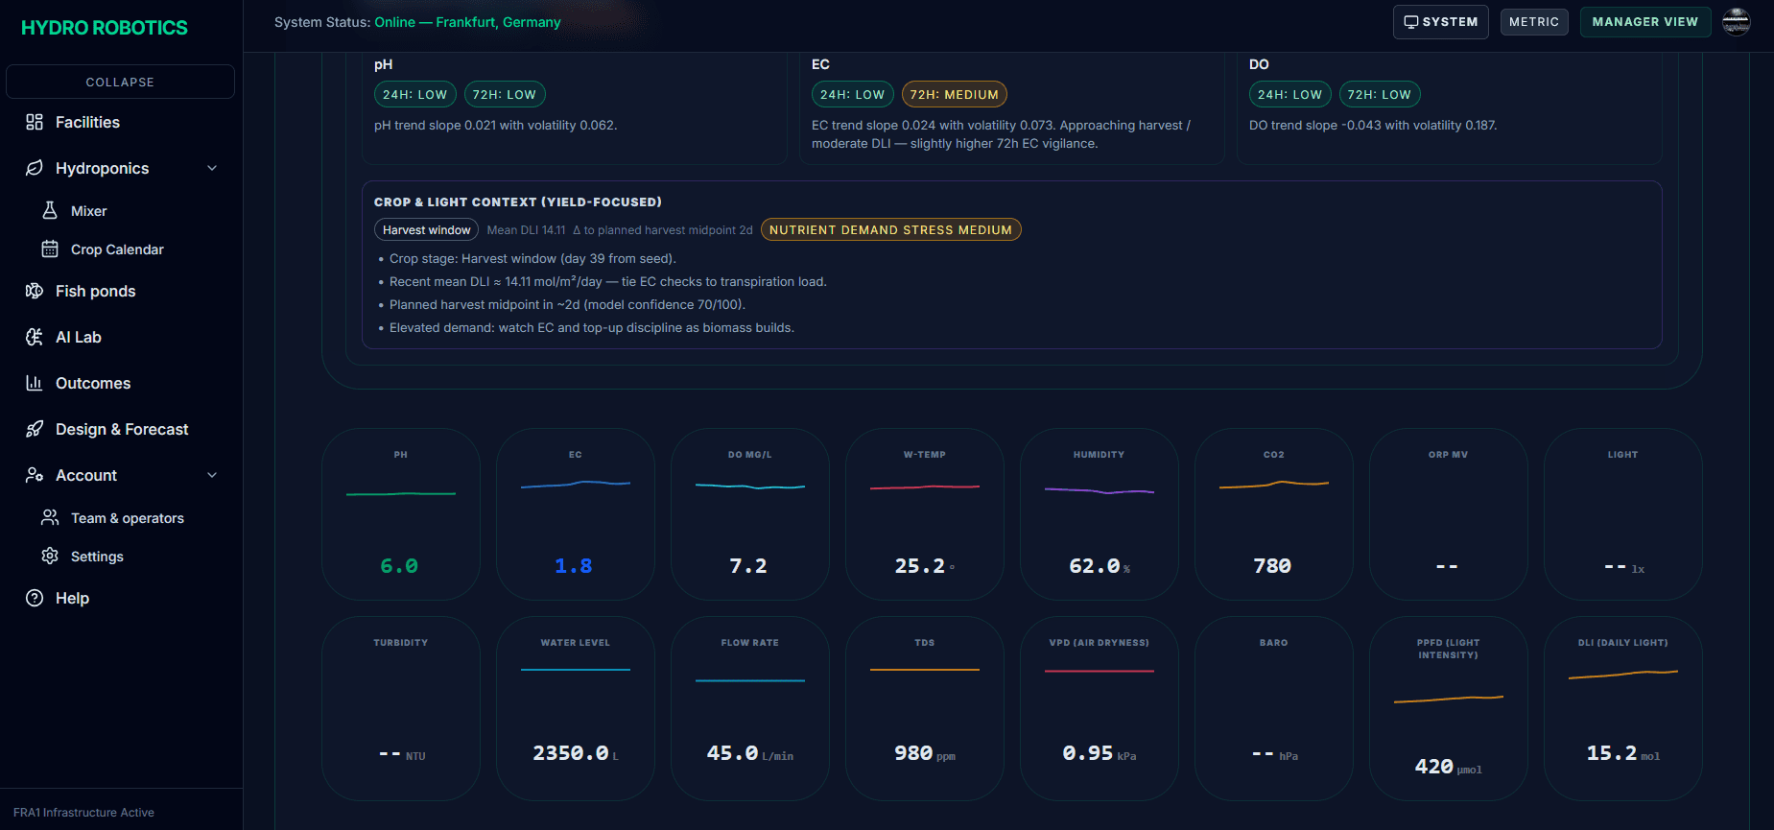Click the Mixer flask icon
Viewport: 1774px width, 830px height.
tap(50, 210)
